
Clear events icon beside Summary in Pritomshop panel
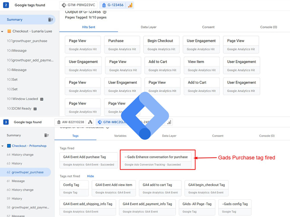46,135
